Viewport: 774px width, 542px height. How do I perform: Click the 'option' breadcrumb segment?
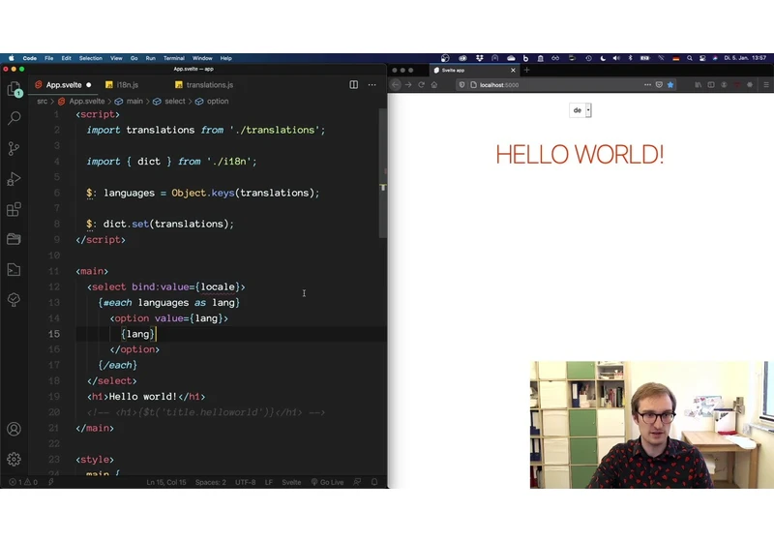click(212, 102)
